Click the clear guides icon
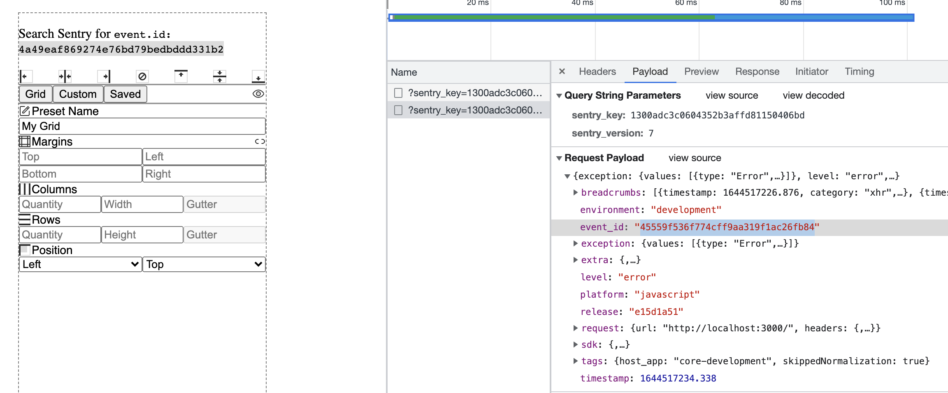This screenshot has height=393, width=948. (x=142, y=76)
